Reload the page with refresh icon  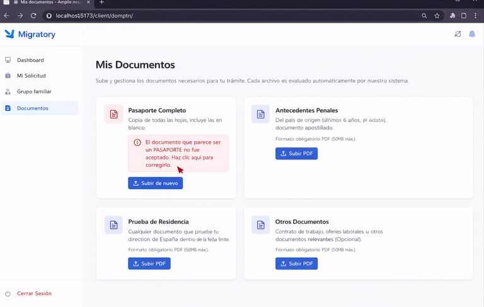33,15
